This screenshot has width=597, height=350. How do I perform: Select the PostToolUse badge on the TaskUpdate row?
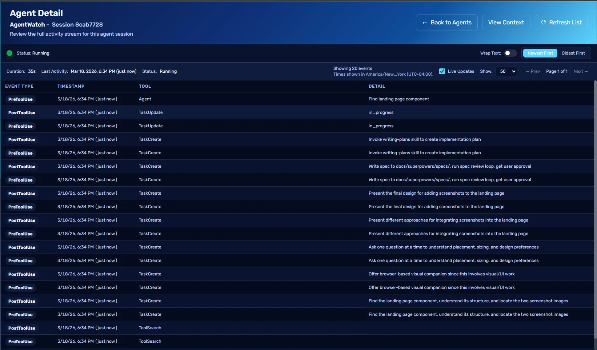point(22,113)
